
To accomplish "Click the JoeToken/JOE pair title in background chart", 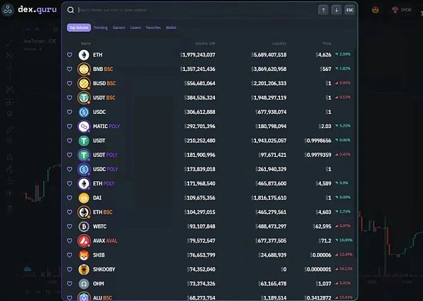I will (x=39, y=41).
